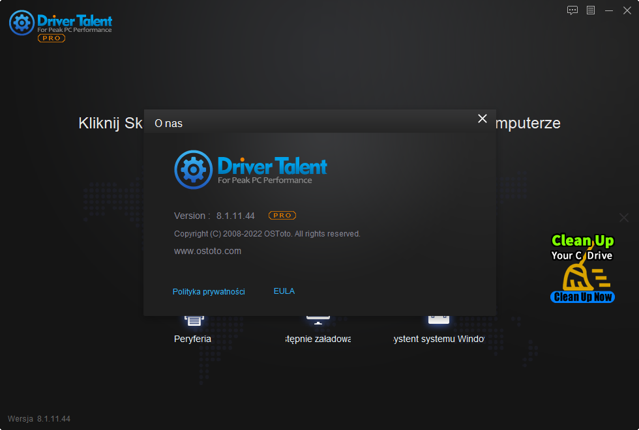Click the 'tępnie załadowa' label
The width and height of the screenshot is (639, 430).
(x=318, y=339)
